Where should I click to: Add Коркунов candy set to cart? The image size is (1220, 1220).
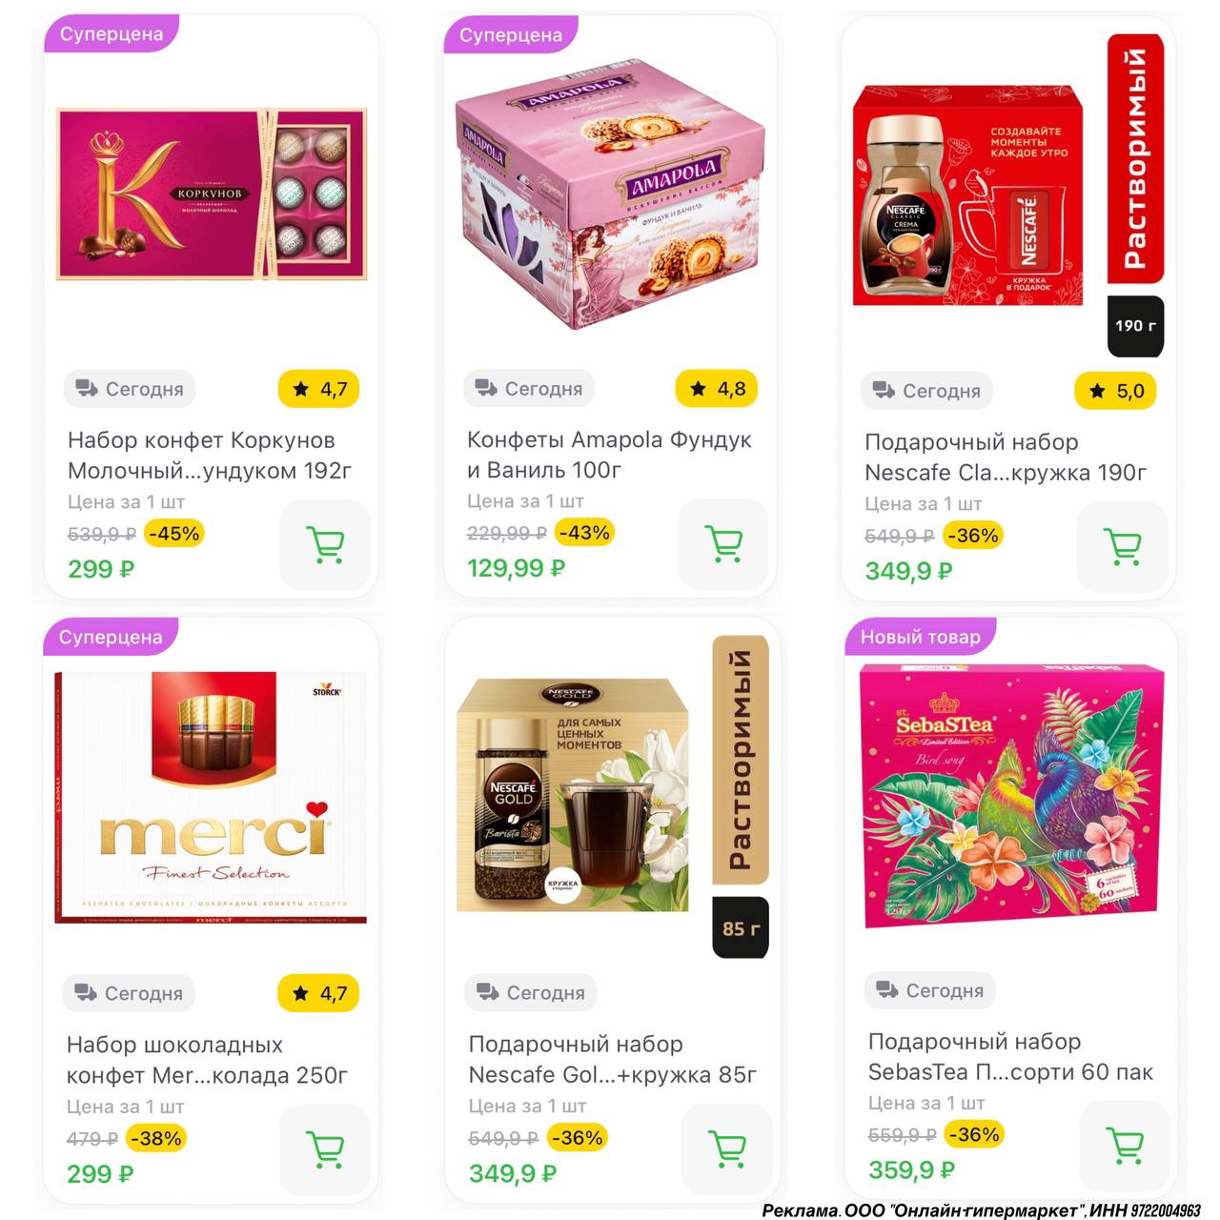tap(326, 545)
